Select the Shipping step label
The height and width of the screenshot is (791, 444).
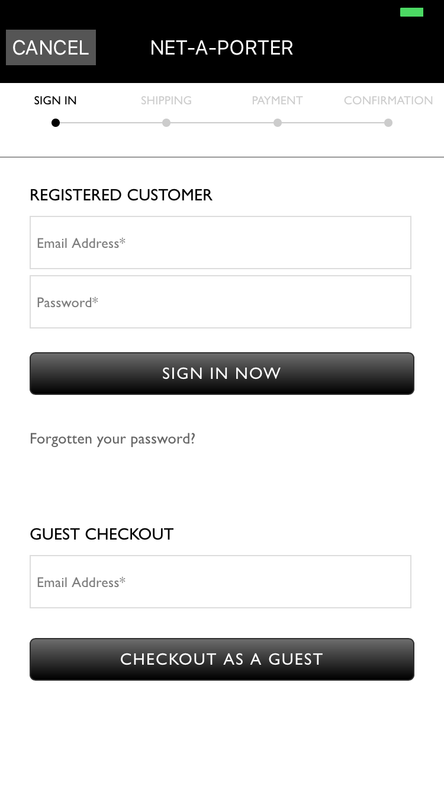tap(166, 100)
